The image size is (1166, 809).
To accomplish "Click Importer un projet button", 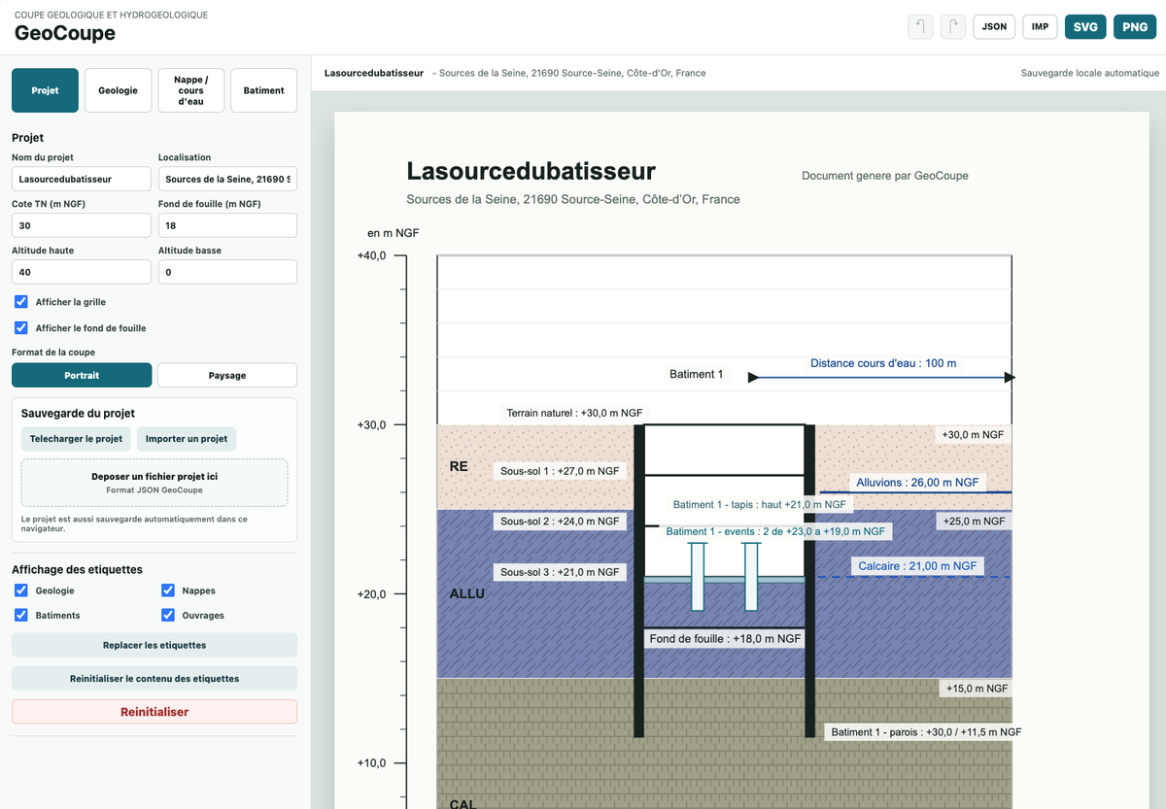I will (x=187, y=439).
